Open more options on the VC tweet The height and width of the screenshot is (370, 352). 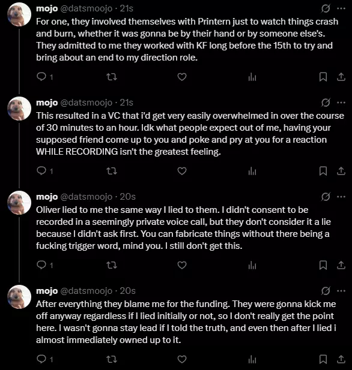pos(341,103)
